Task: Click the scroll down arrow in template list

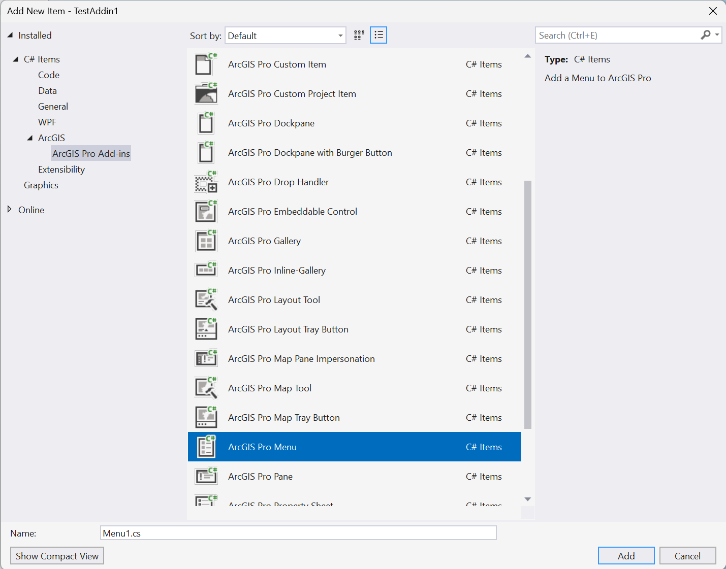Action: pyautogui.click(x=528, y=499)
